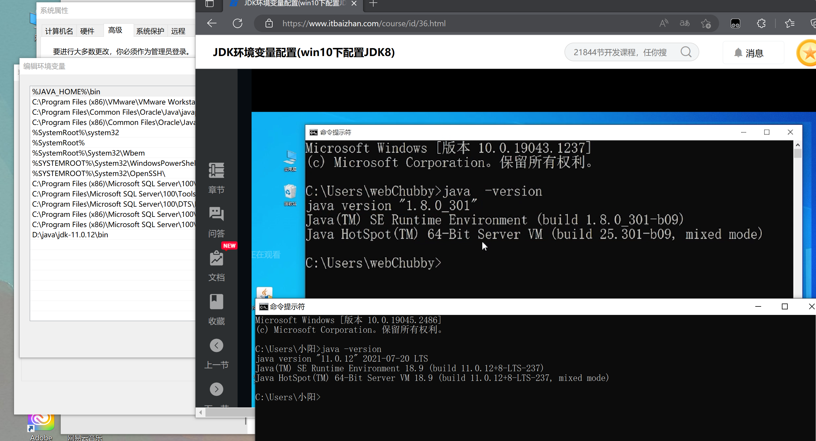Select the %SystemRoot% entry

113,142
